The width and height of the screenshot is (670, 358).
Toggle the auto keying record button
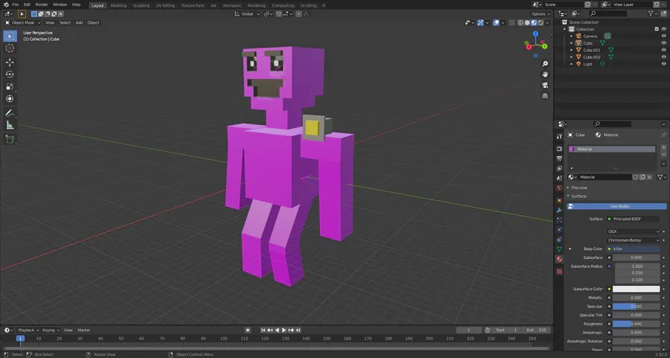(247, 330)
